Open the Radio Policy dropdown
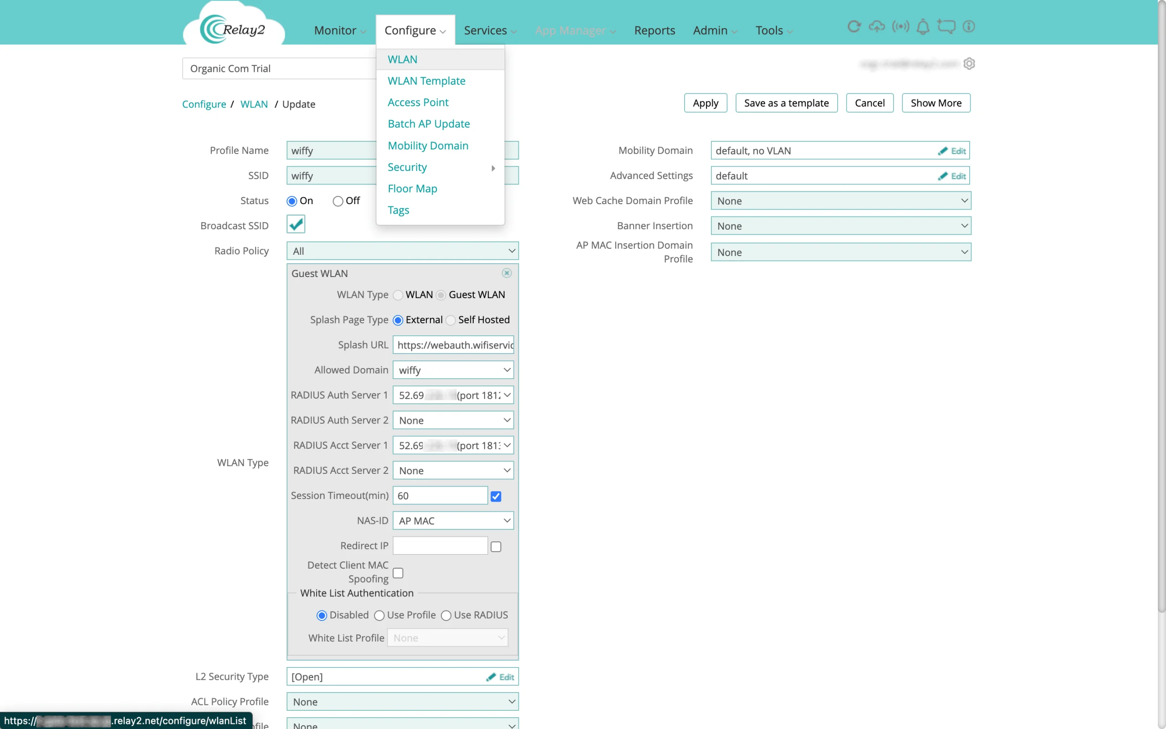Screen dimensions: 1166x729 click(402, 251)
